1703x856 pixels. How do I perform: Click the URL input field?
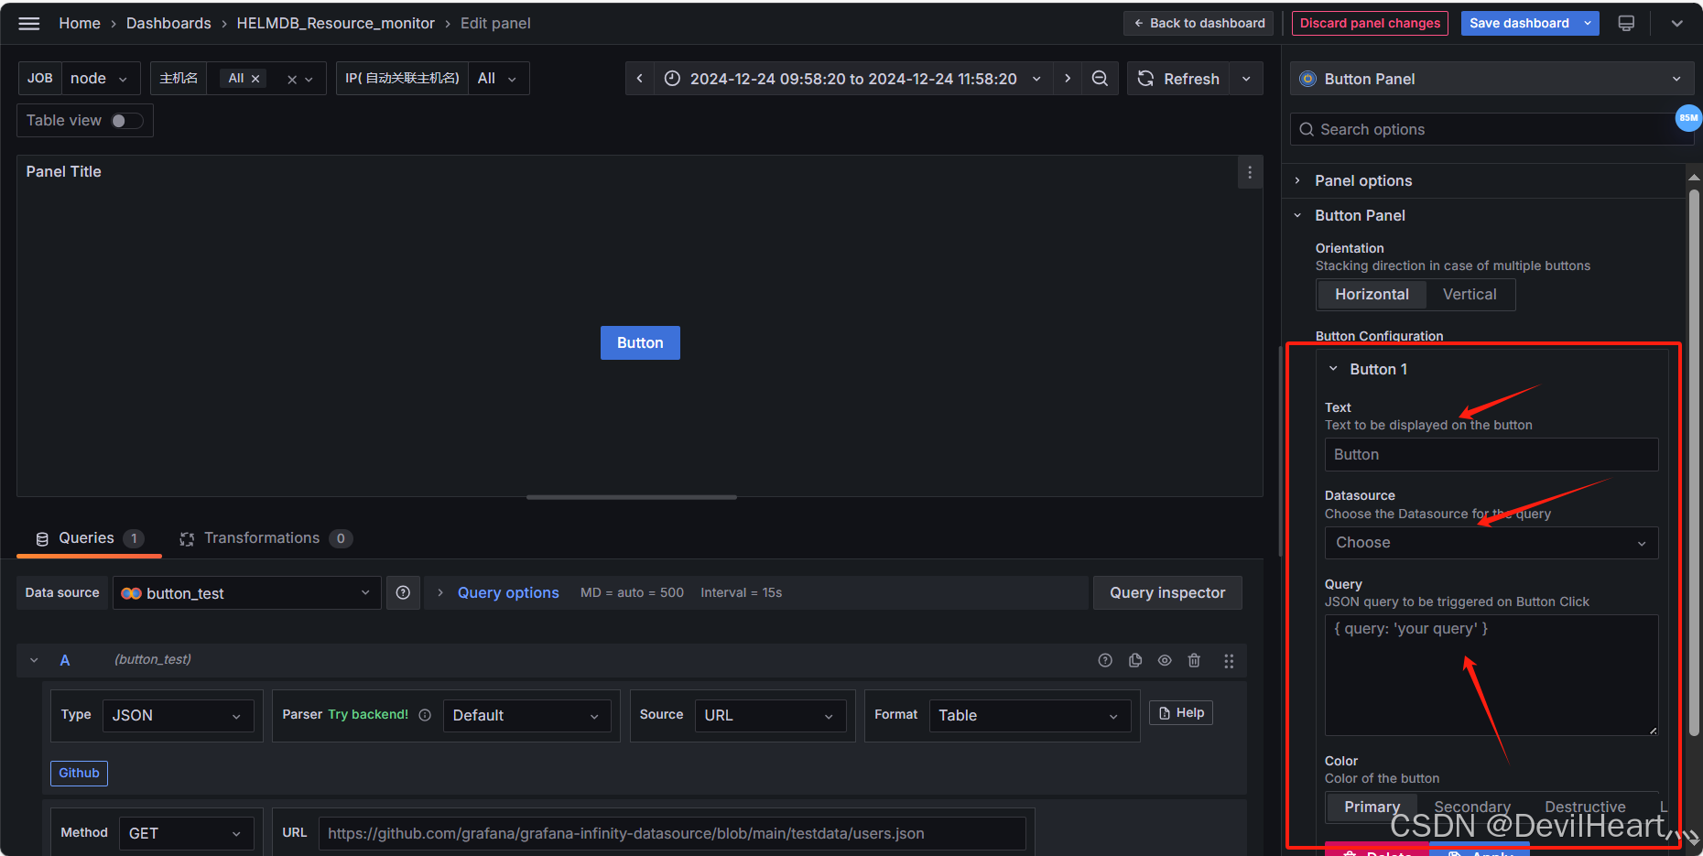[672, 834]
